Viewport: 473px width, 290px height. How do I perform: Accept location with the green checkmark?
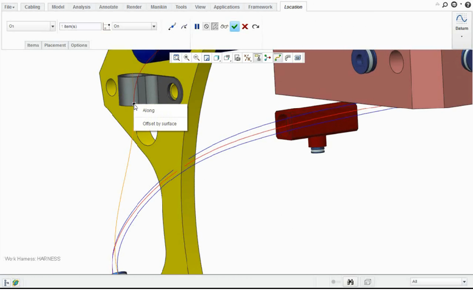tap(235, 26)
